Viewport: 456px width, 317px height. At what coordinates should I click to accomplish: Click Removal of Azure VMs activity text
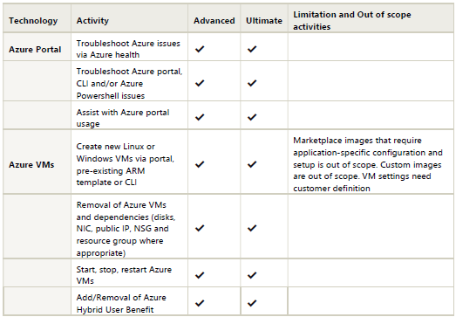pos(126,229)
